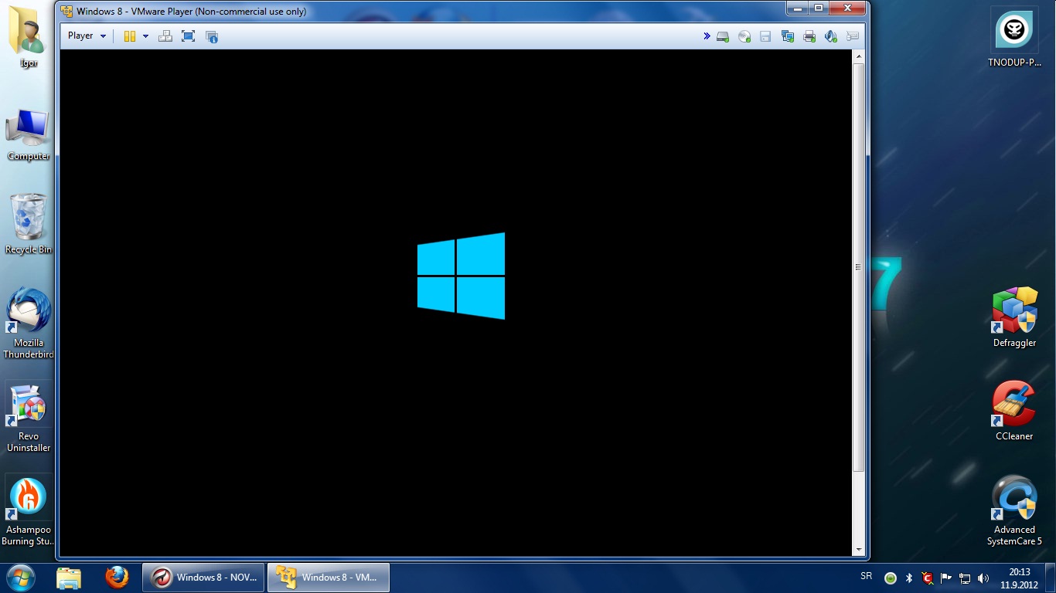Launch Firefox from the taskbar

tap(117, 578)
